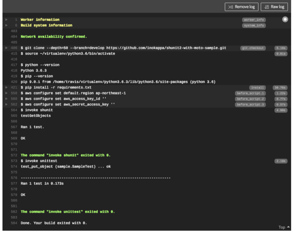Expand the Build system information fold
This screenshot has height=232, width=293.
(6, 25)
